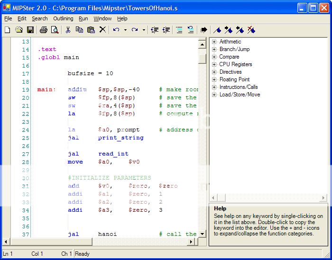Click 'print_string' on line 25
This screenshot has width=332, height=260.
pyautogui.click(x=120, y=138)
